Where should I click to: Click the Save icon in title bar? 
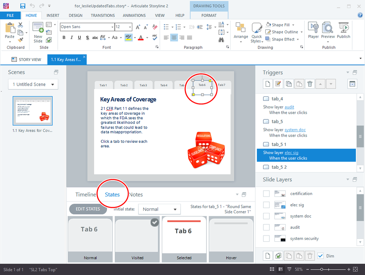point(23,6)
